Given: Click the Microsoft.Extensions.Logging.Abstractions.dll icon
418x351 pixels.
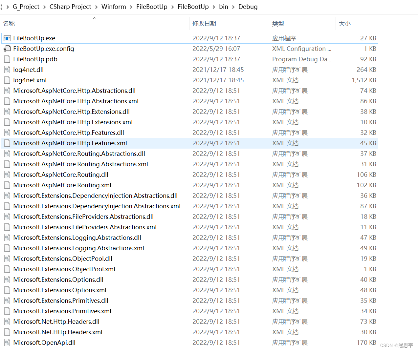Looking at the screenshot, I should [x=7, y=238].
